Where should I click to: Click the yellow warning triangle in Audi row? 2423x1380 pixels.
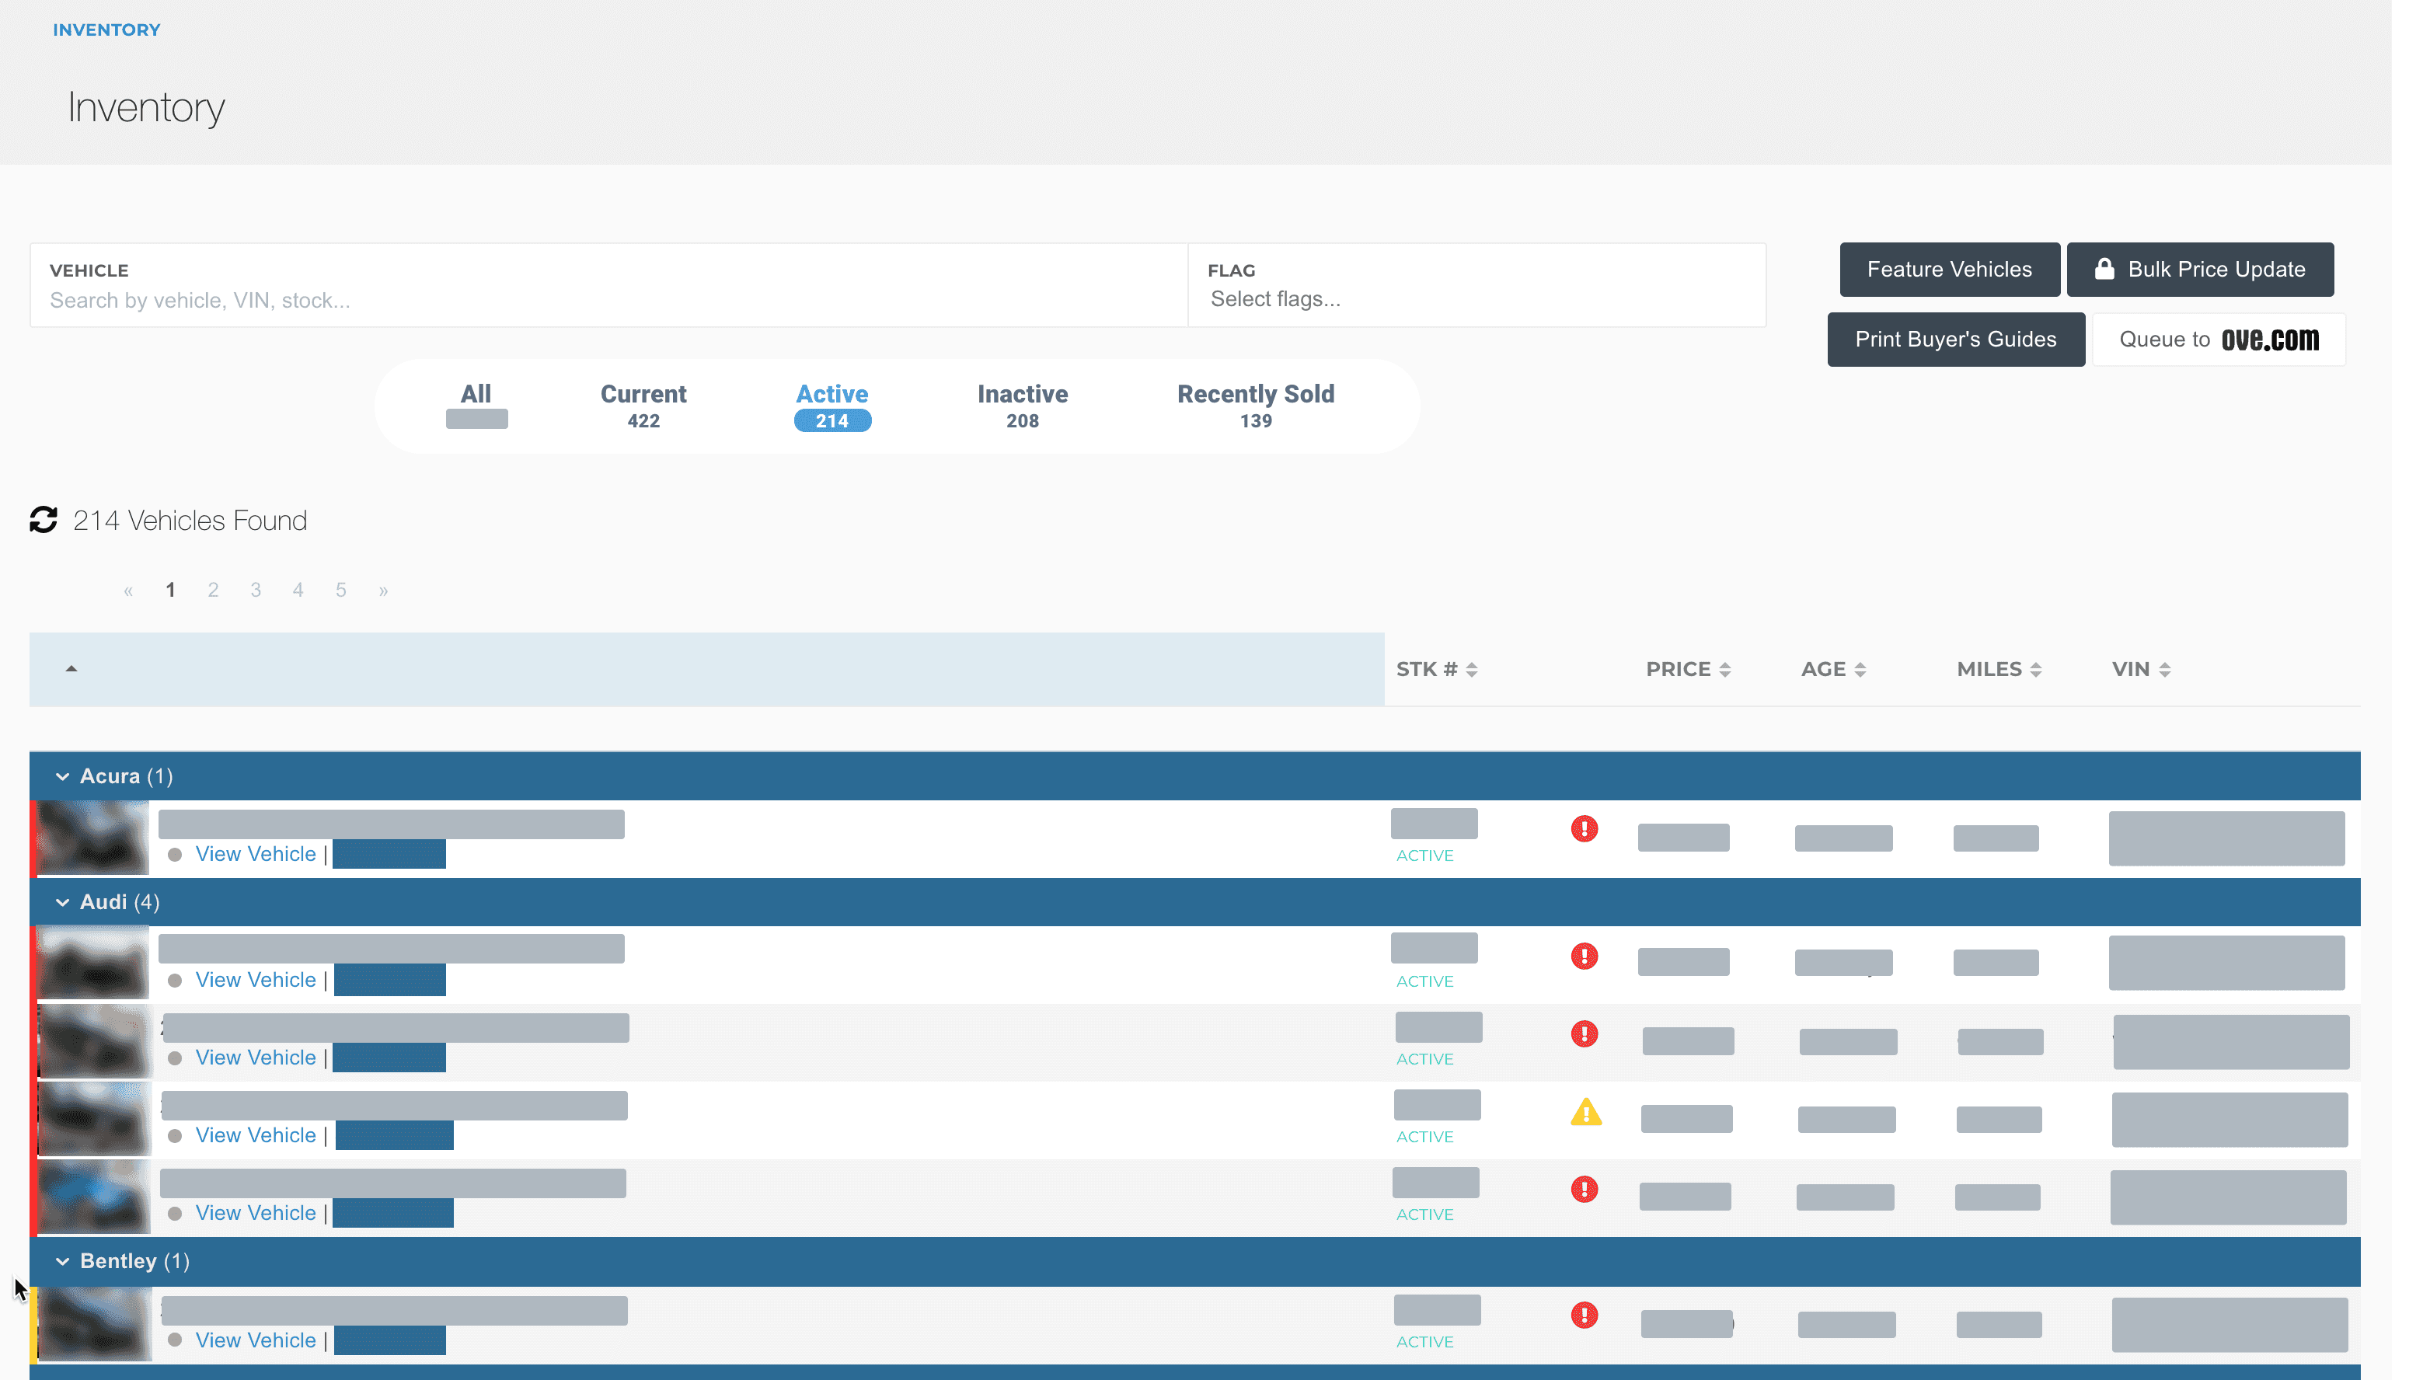point(1585,1112)
